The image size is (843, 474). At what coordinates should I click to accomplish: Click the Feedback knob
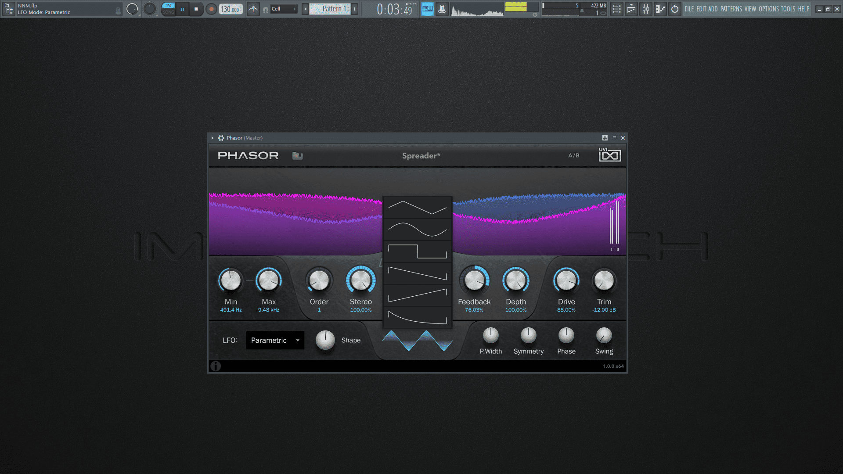tap(474, 280)
